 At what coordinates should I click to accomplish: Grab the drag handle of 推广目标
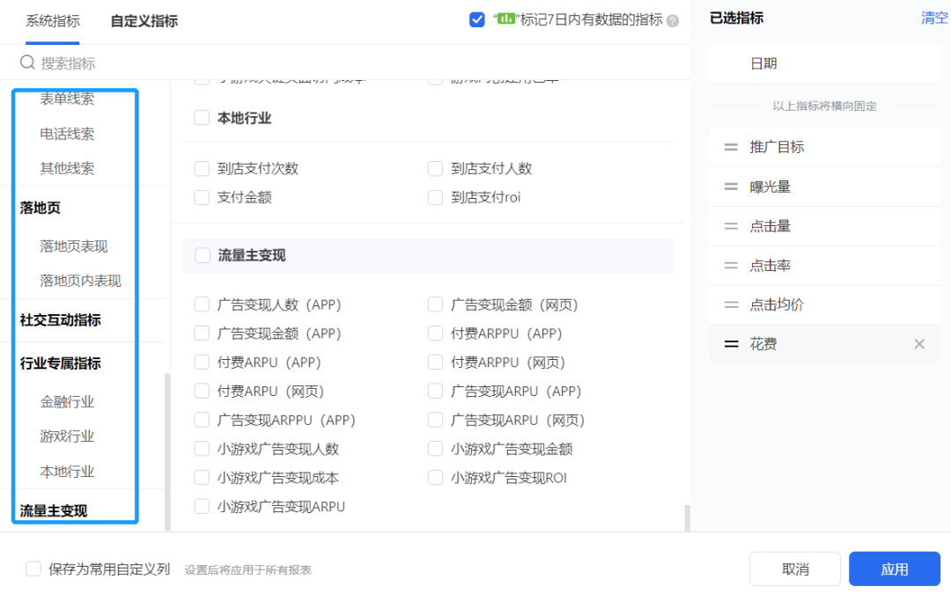(731, 147)
